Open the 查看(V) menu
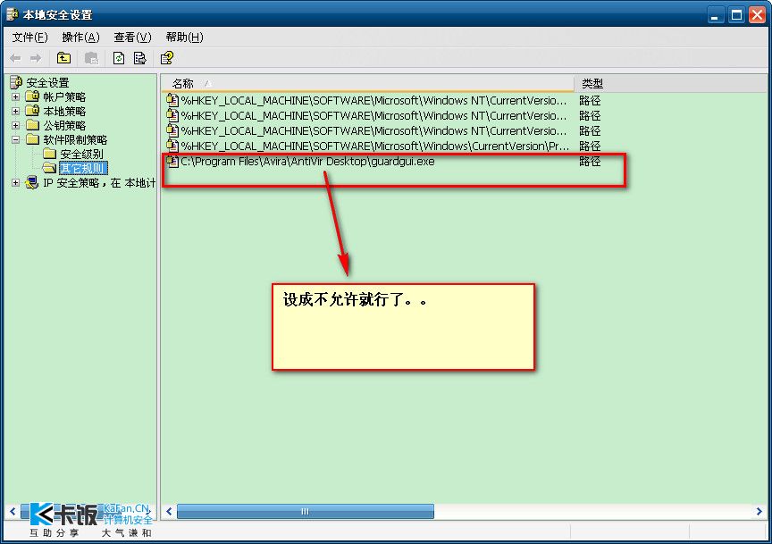 tap(132, 38)
